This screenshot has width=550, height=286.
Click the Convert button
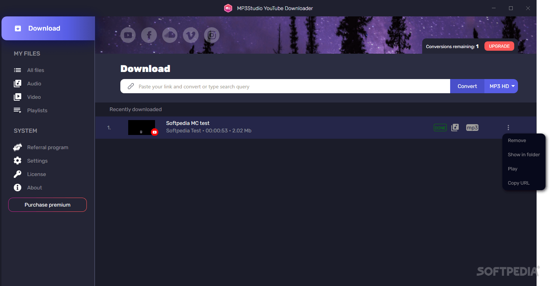[x=467, y=86]
